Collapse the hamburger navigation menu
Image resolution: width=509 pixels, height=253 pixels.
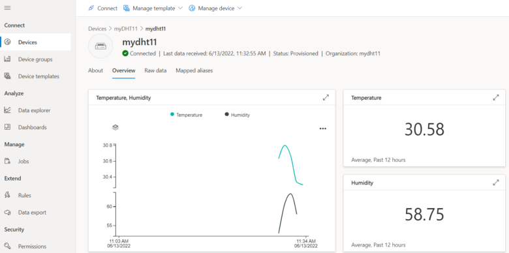tap(7, 8)
